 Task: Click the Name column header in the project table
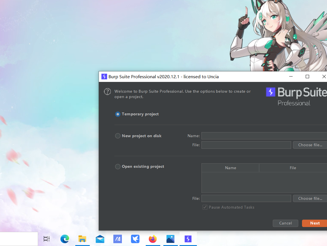[230, 168]
